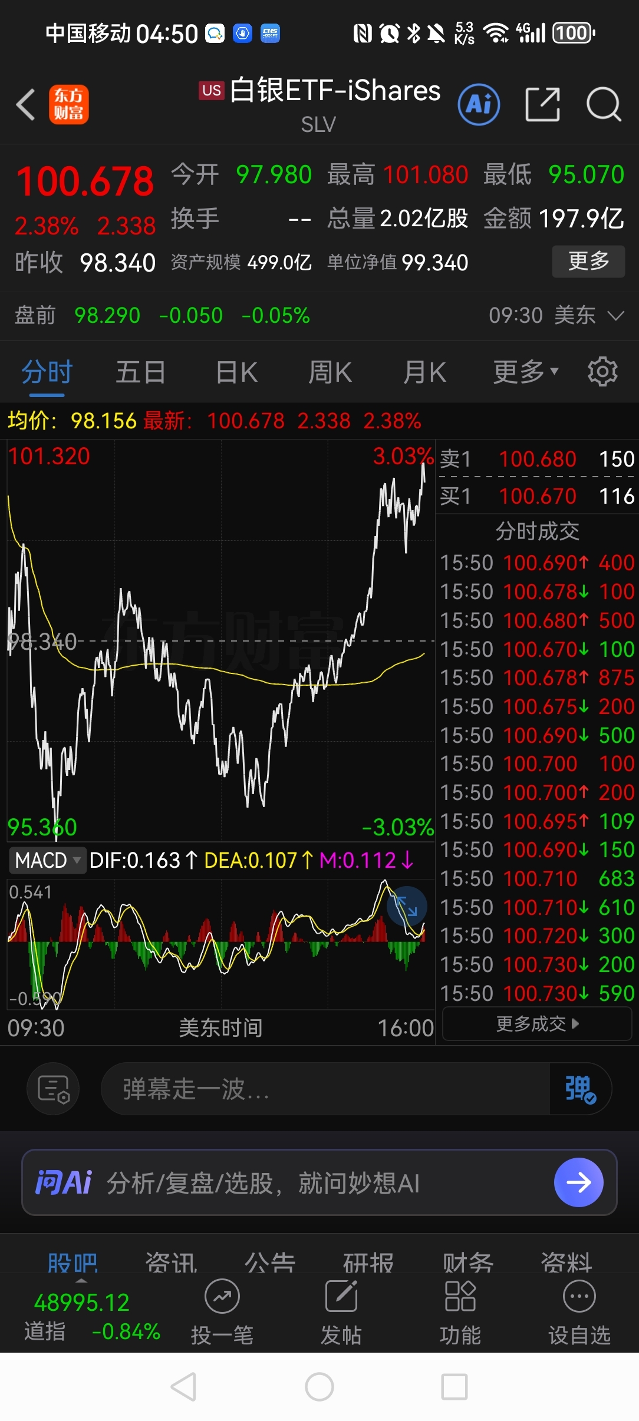Open the 功能 grid icon

point(460,1313)
